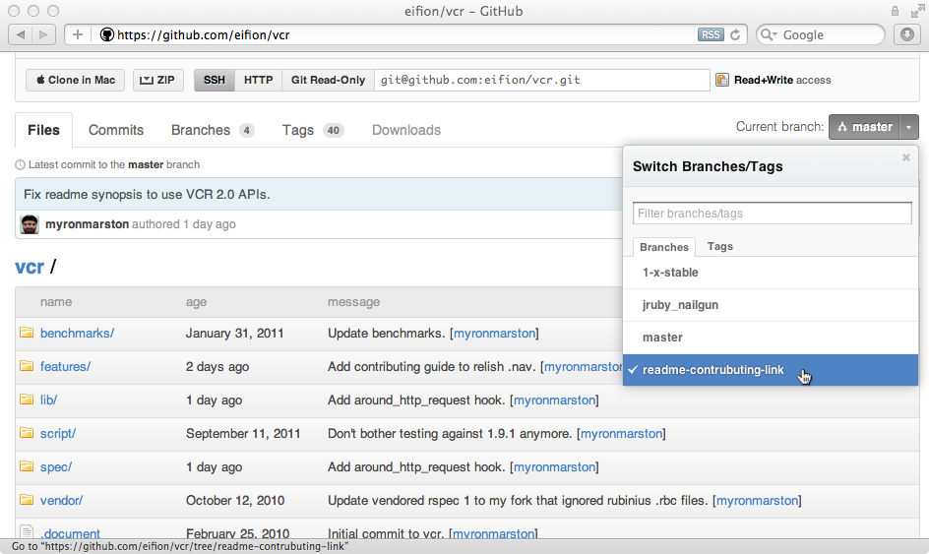Add bookmark with the plus button
The image size is (929, 554).
[78, 34]
